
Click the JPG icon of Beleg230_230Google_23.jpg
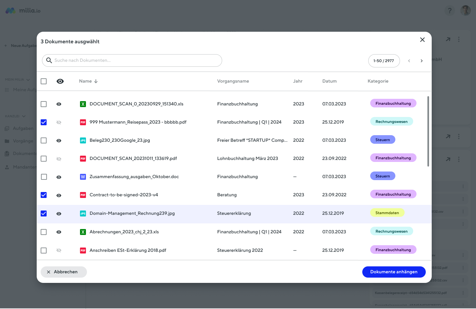[83, 140]
